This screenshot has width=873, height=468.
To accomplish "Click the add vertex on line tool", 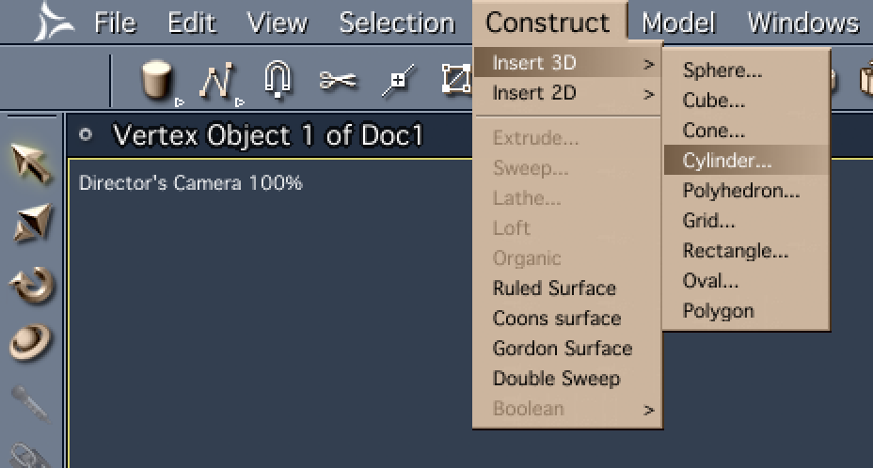I will [399, 80].
